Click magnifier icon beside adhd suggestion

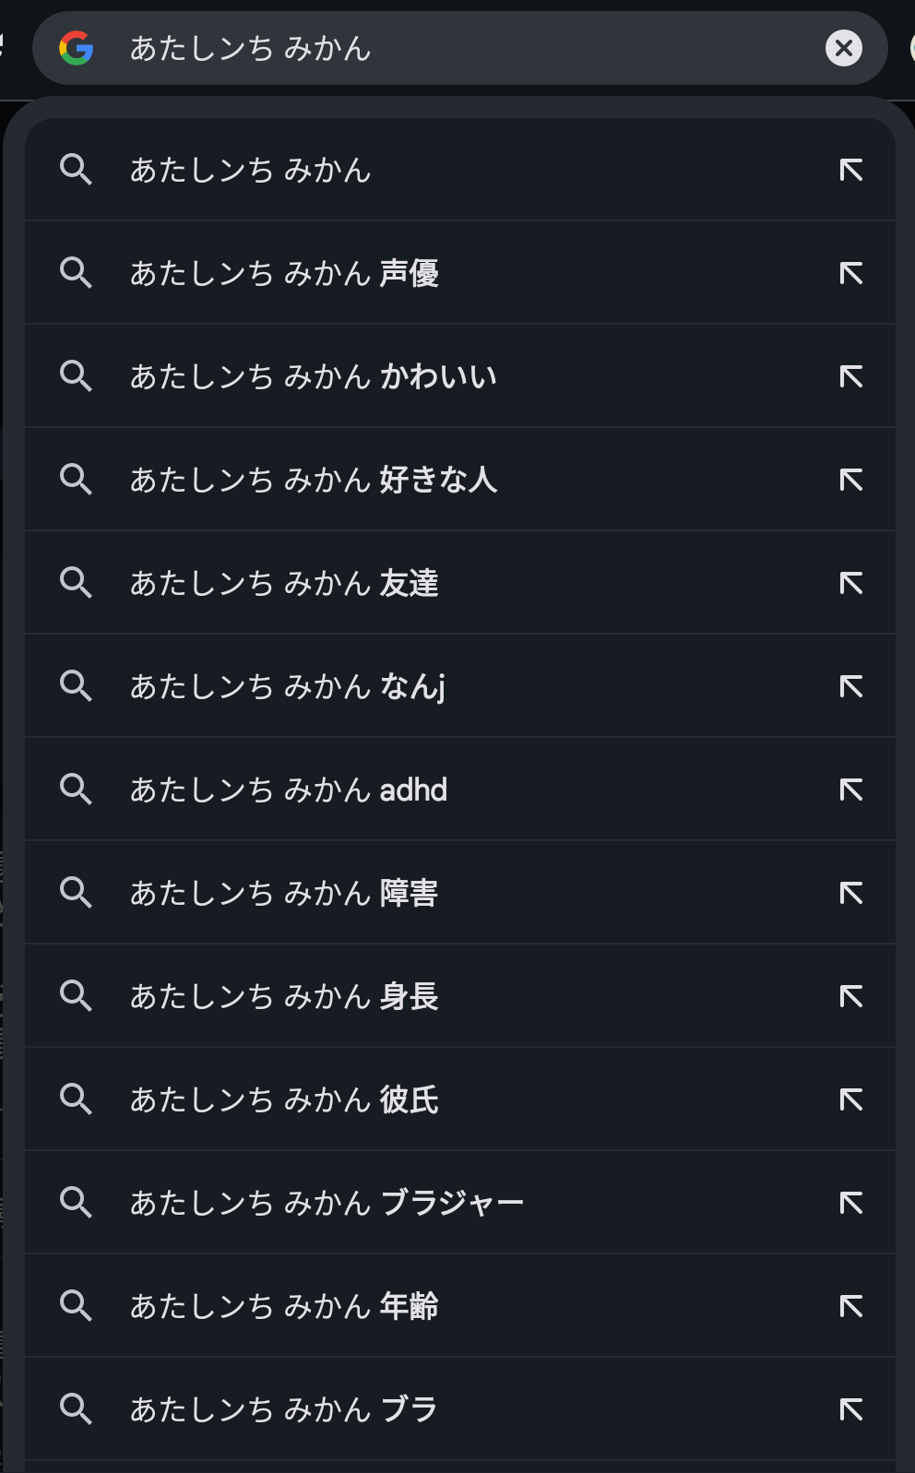(x=76, y=790)
